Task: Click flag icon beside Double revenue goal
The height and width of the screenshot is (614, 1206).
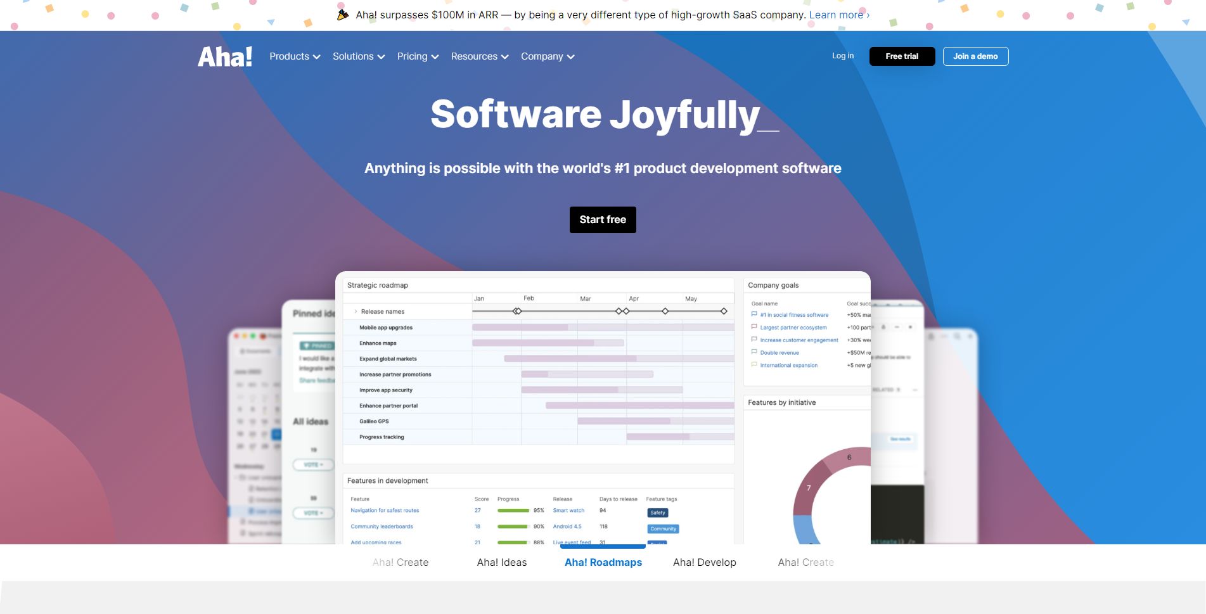Action: [754, 352]
